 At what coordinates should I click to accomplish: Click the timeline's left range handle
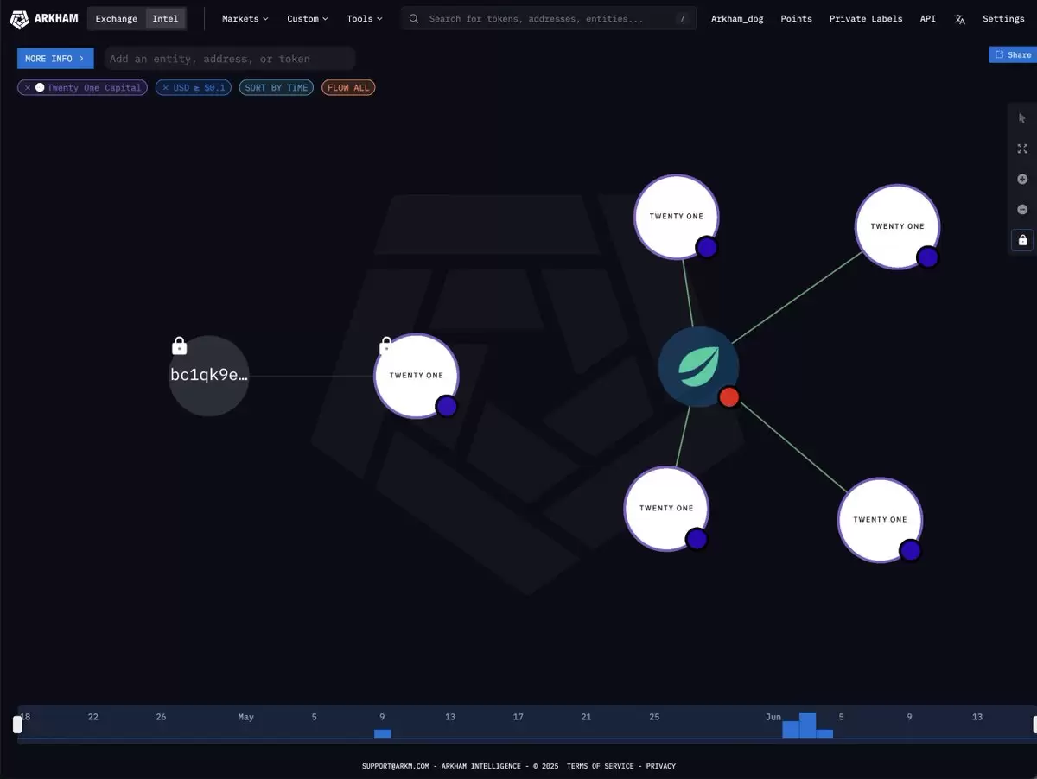pos(17,725)
